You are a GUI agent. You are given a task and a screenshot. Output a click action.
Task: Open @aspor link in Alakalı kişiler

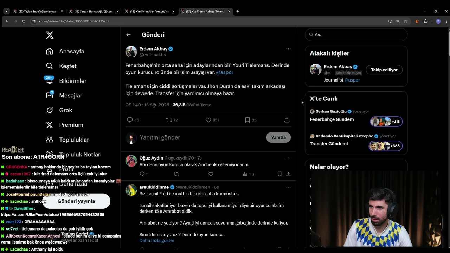pyautogui.click(x=352, y=80)
